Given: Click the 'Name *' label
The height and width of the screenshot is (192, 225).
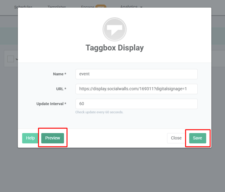Looking at the screenshot, I should [x=60, y=74].
